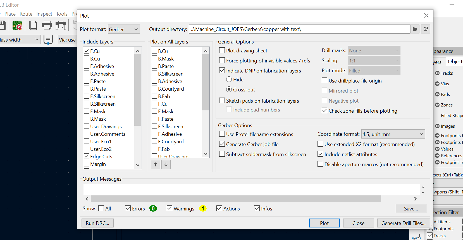Uncheck Edge.Cuts in Include Layers
Image resolution: width=463 pixels, height=240 pixels.
point(87,156)
